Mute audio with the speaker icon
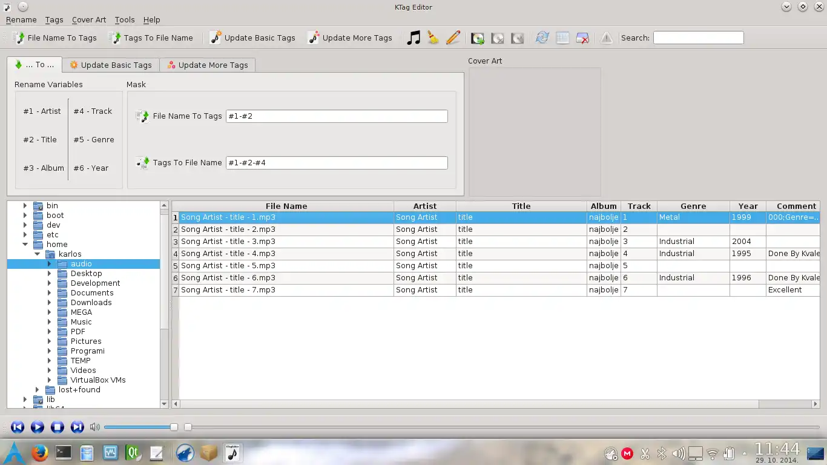The image size is (827, 465). [x=94, y=427]
